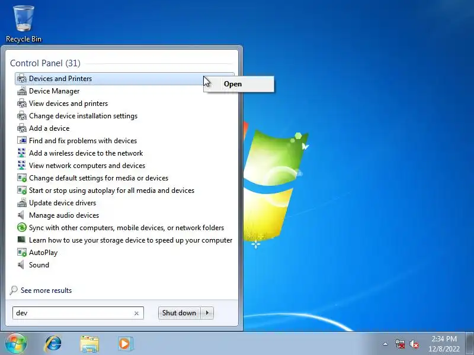Open View network computers and devices text

coord(87,166)
